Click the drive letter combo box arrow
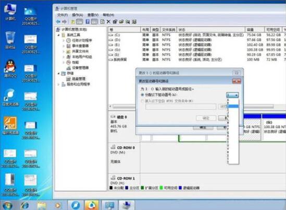Viewport: 286px width, 210px height. 237,95
